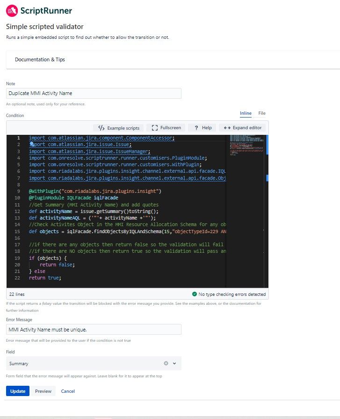Open the editor Help button

(203, 128)
